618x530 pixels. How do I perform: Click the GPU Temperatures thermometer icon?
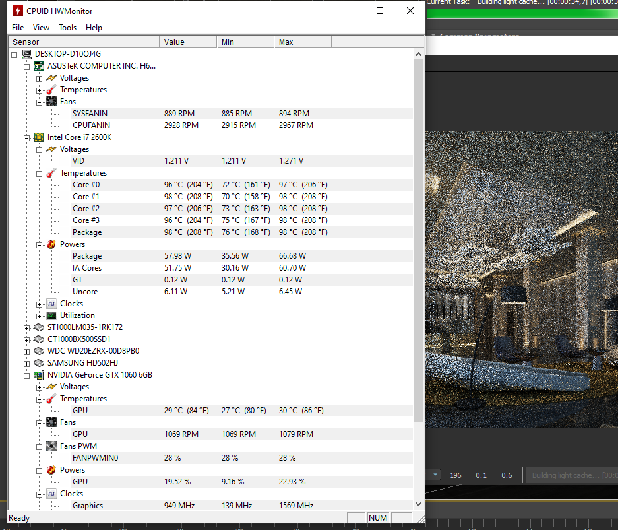pos(51,399)
